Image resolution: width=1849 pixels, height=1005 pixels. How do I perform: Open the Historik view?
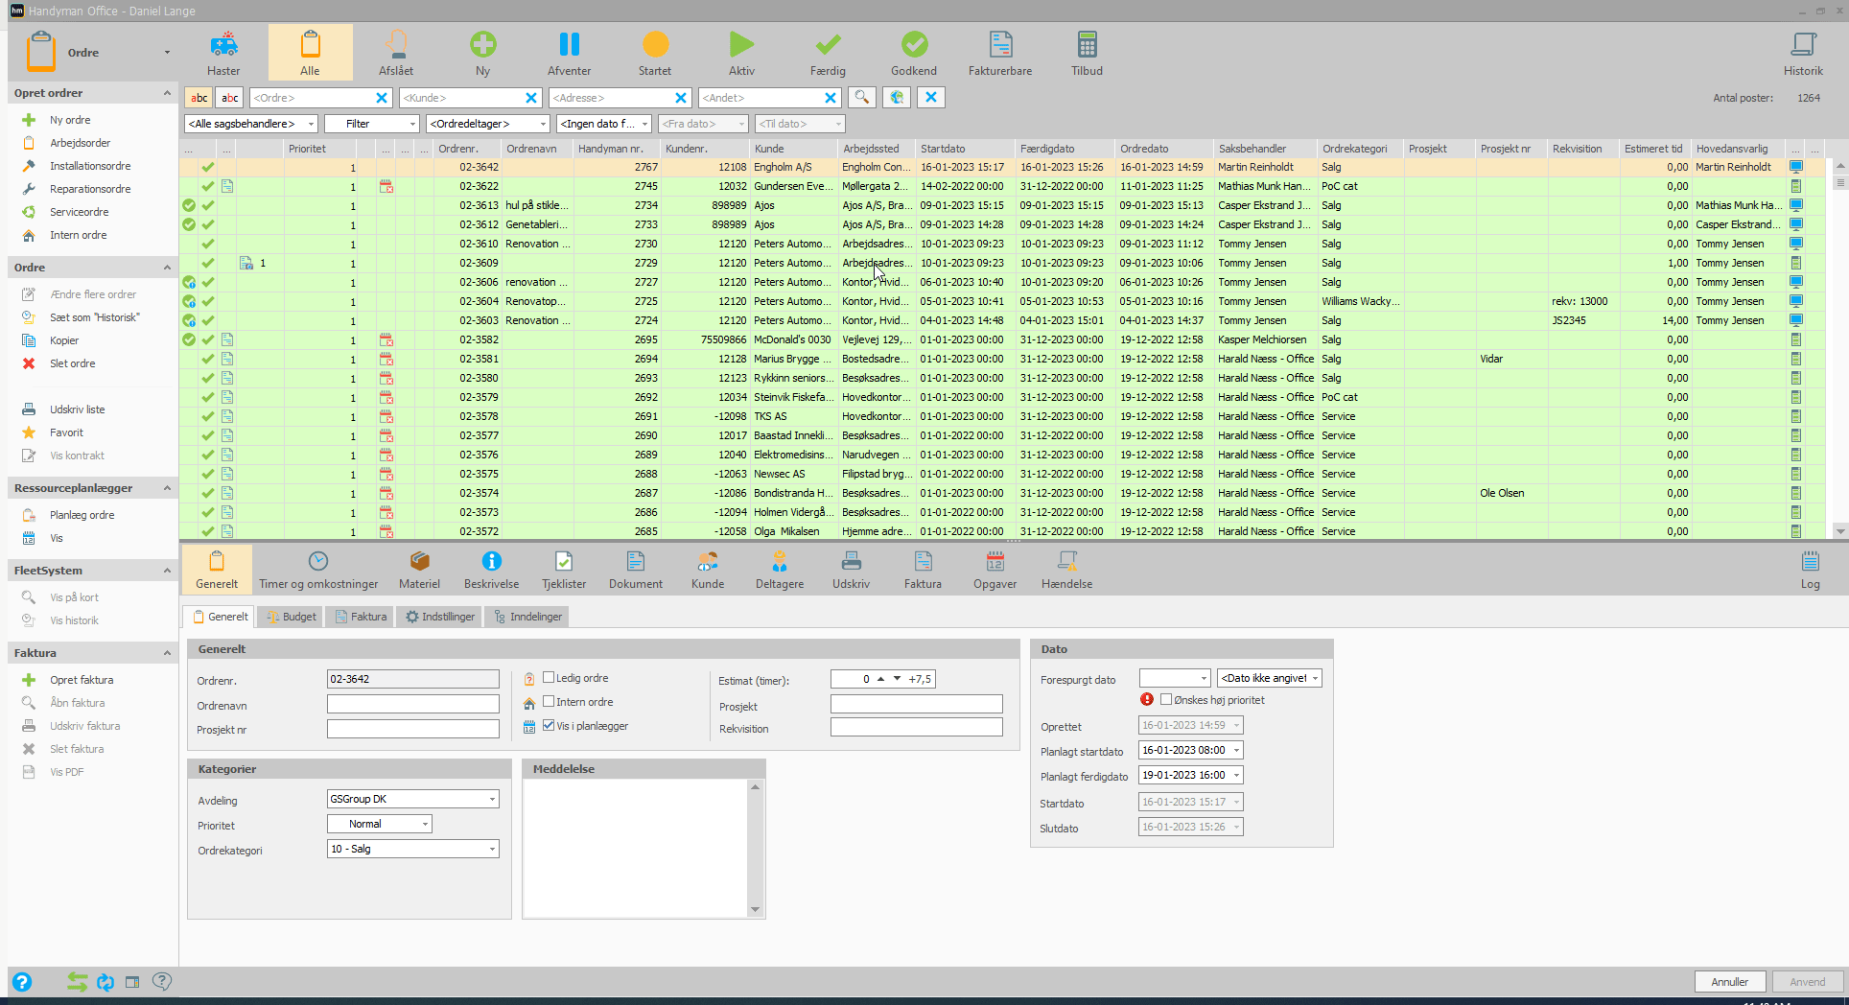1803,53
